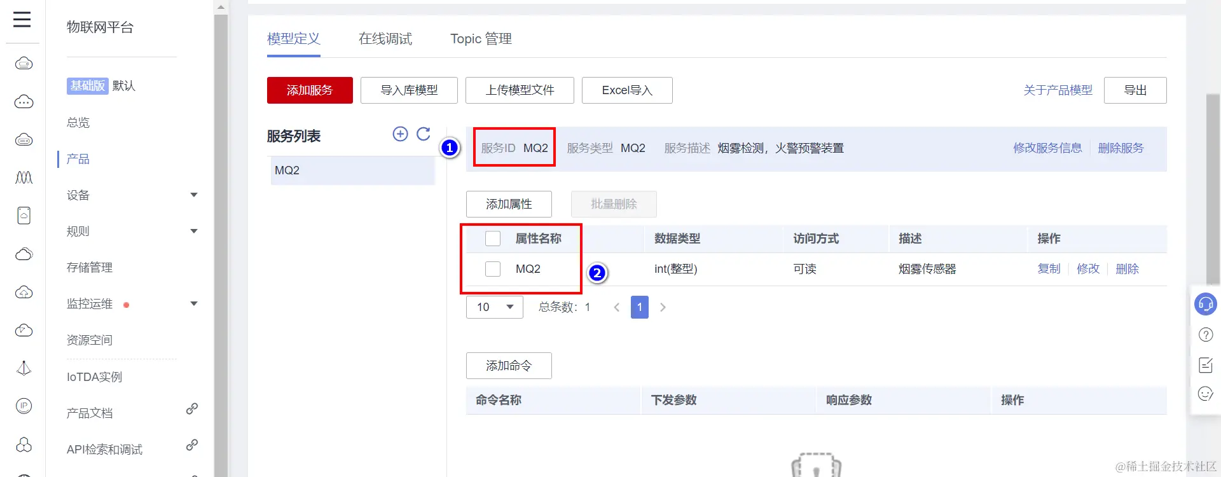Tick the checkbox in the MQ2 property row
1221x477 pixels.
click(x=493, y=269)
